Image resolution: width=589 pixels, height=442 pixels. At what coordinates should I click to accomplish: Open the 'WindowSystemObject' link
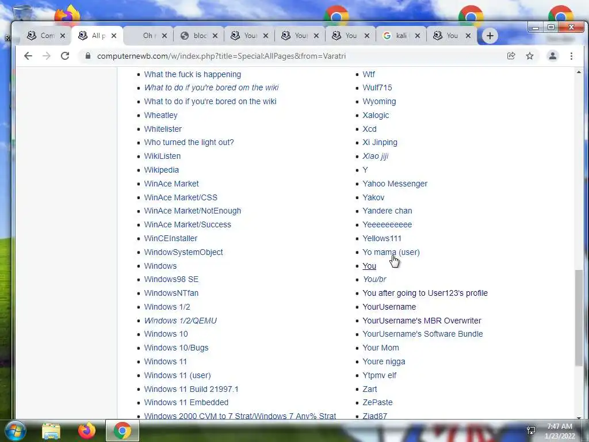click(x=183, y=252)
